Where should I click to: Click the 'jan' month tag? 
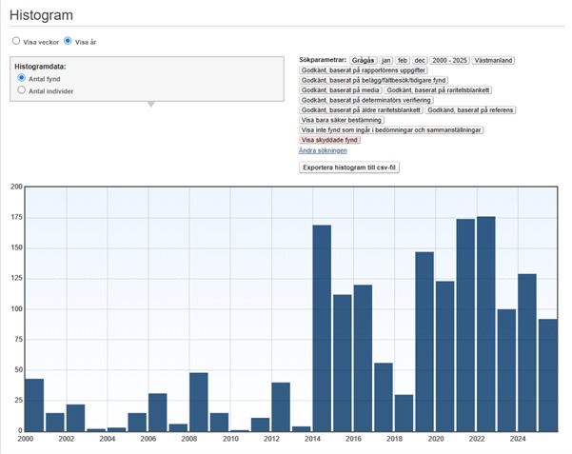tap(386, 60)
